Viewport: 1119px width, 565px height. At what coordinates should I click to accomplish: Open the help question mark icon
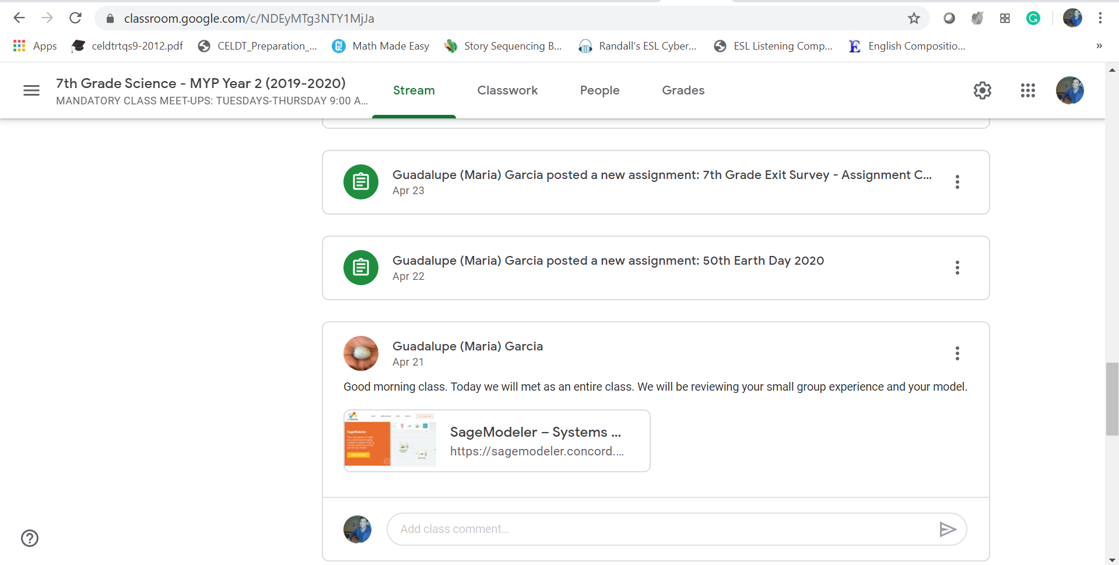[x=30, y=538]
